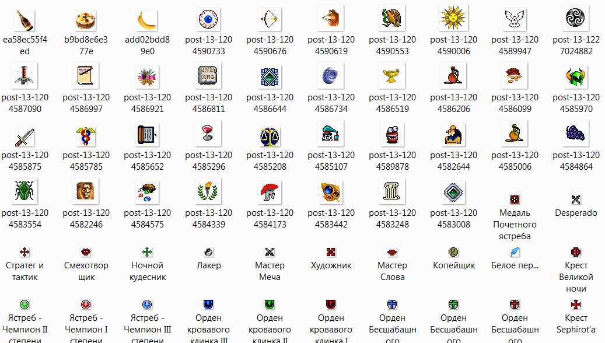Select the Spartan helmet icon post-13-1204584173

270,192
